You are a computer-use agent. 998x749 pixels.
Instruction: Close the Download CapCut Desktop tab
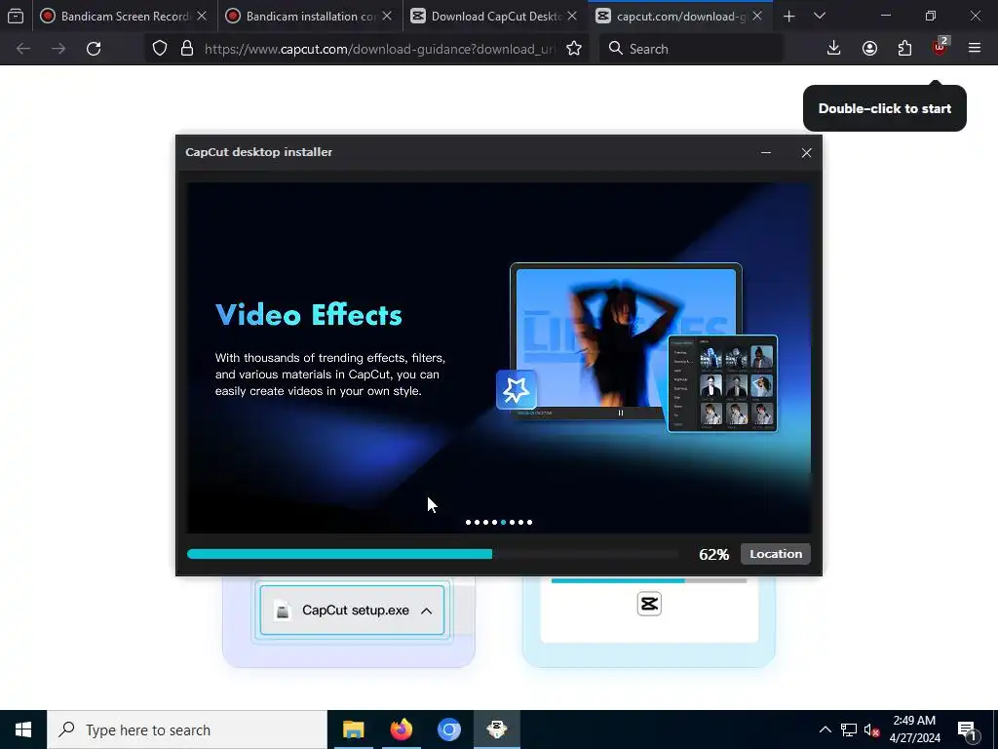[572, 16]
